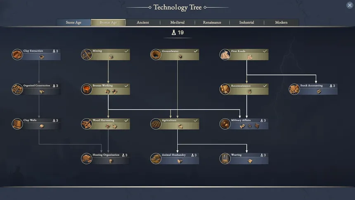
Task: Select the Bronze Age tab
Action: pos(108,22)
